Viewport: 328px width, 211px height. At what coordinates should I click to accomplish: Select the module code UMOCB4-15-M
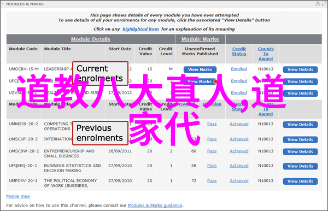tap(24, 69)
